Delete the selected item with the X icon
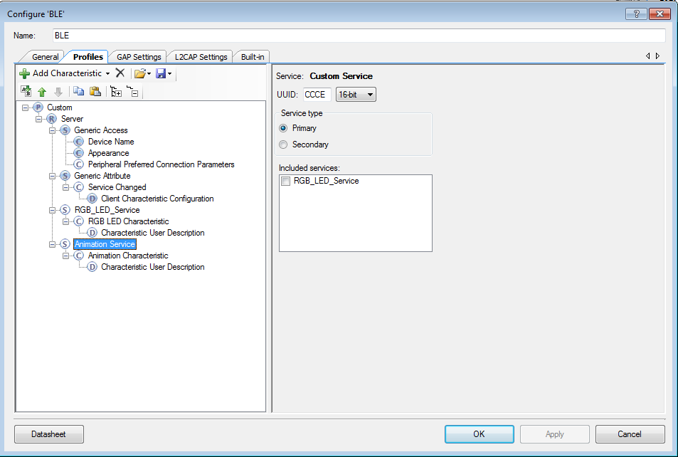 [120, 73]
